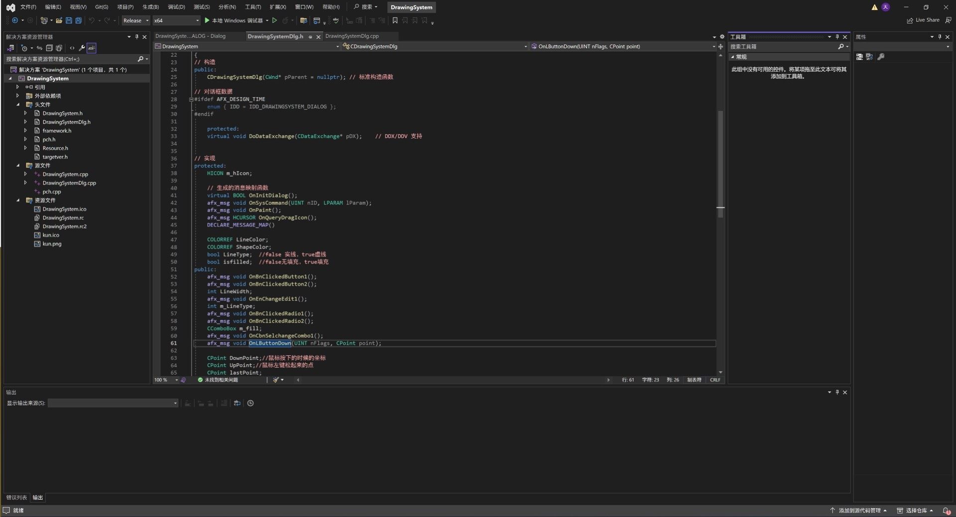This screenshot has width=956, height=517.
Task: Click the alphabetical sort icon in Properties panel
Action: point(869,57)
